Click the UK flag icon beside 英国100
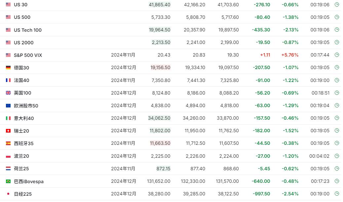The width and height of the screenshot is (343, 202). click(8, 93)
